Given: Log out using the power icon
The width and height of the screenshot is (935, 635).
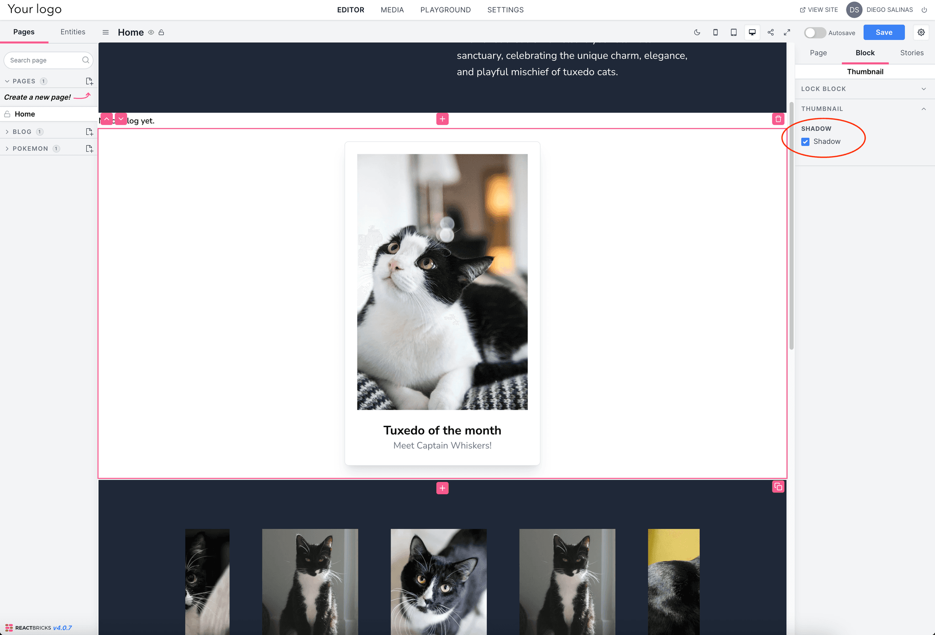Looking at the screenshot, I should (924, 10).
